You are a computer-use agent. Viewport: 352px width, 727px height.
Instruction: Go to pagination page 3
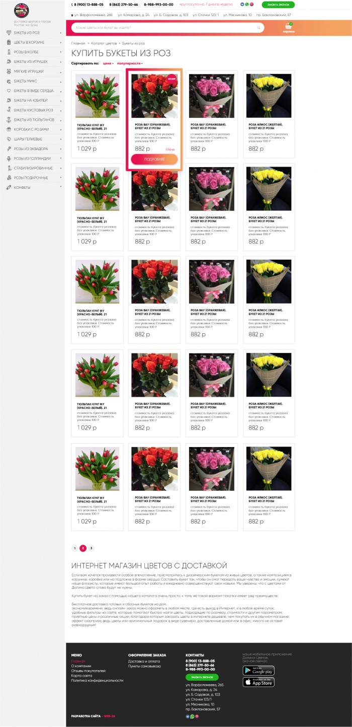(x=91, y=548)
